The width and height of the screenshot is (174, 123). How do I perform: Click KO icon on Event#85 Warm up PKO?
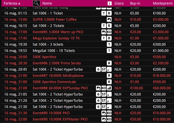(x=109, y=32)
